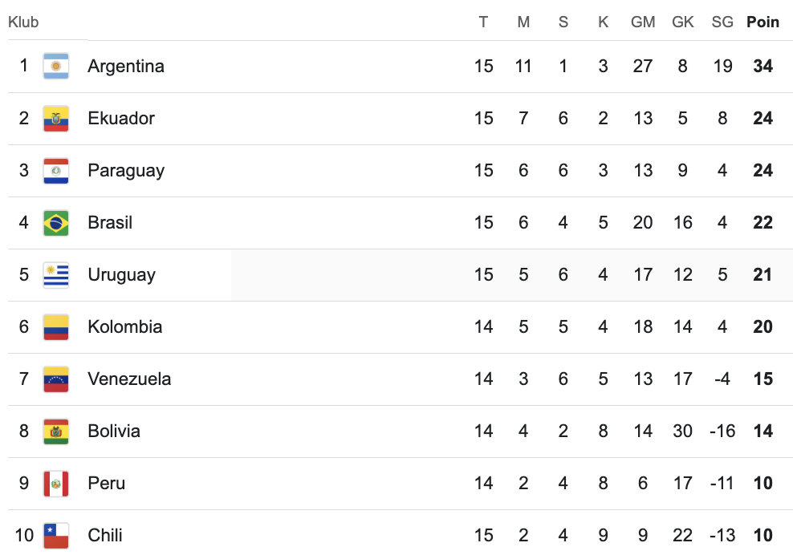
Task: Click the Bolivia flag icon
Action: click(x=55, y=431)
